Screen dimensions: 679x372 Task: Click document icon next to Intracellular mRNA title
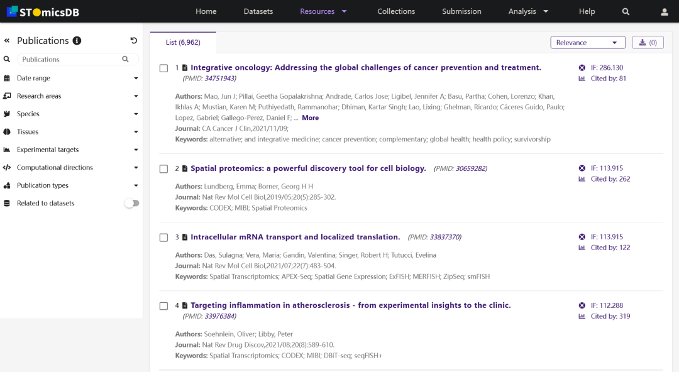185,237
